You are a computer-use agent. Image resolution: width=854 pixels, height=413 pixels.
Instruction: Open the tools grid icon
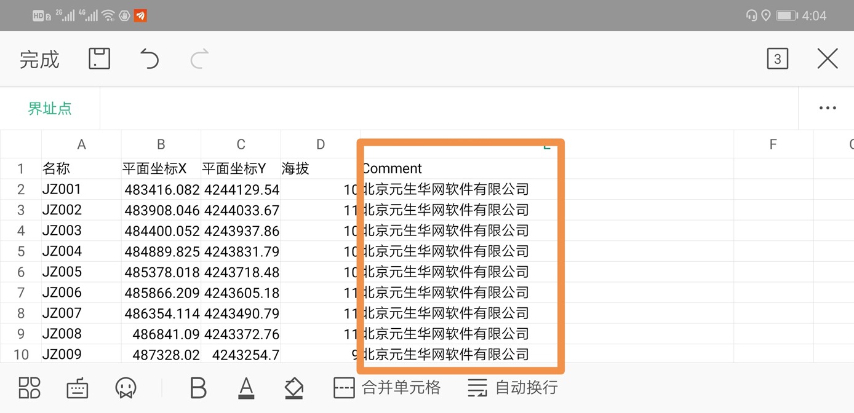[x=29, y=388]
